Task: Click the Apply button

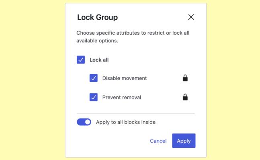Action: 184,141
